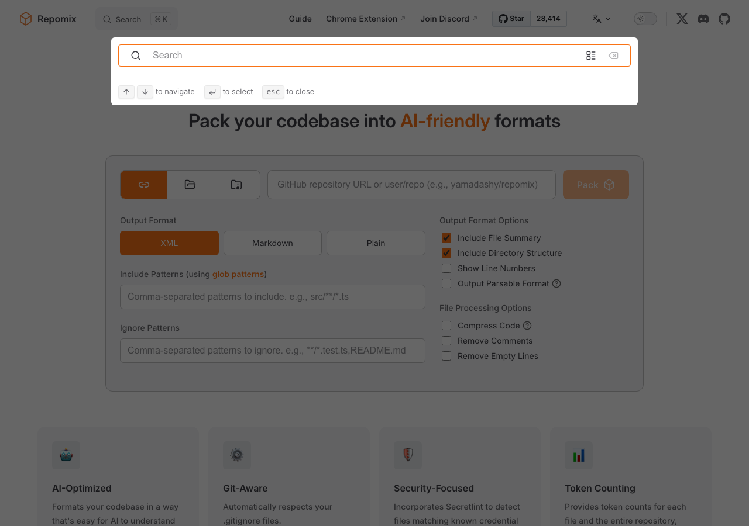Click the help icon beside Output Parsable Format
Viewport: 749px width, 526px height.
click(556, 283)
